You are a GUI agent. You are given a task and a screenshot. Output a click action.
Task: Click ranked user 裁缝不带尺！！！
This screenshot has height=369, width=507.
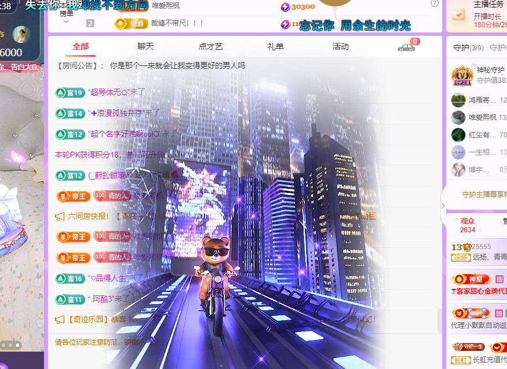point(177,23)
